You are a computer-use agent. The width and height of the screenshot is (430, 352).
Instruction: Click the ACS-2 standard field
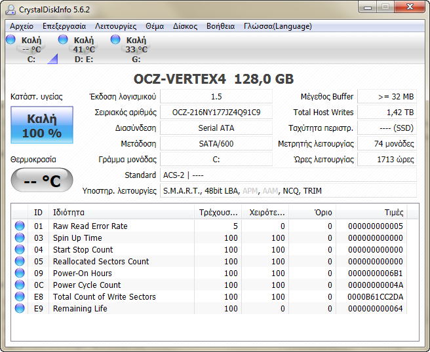tap(288, 175)
